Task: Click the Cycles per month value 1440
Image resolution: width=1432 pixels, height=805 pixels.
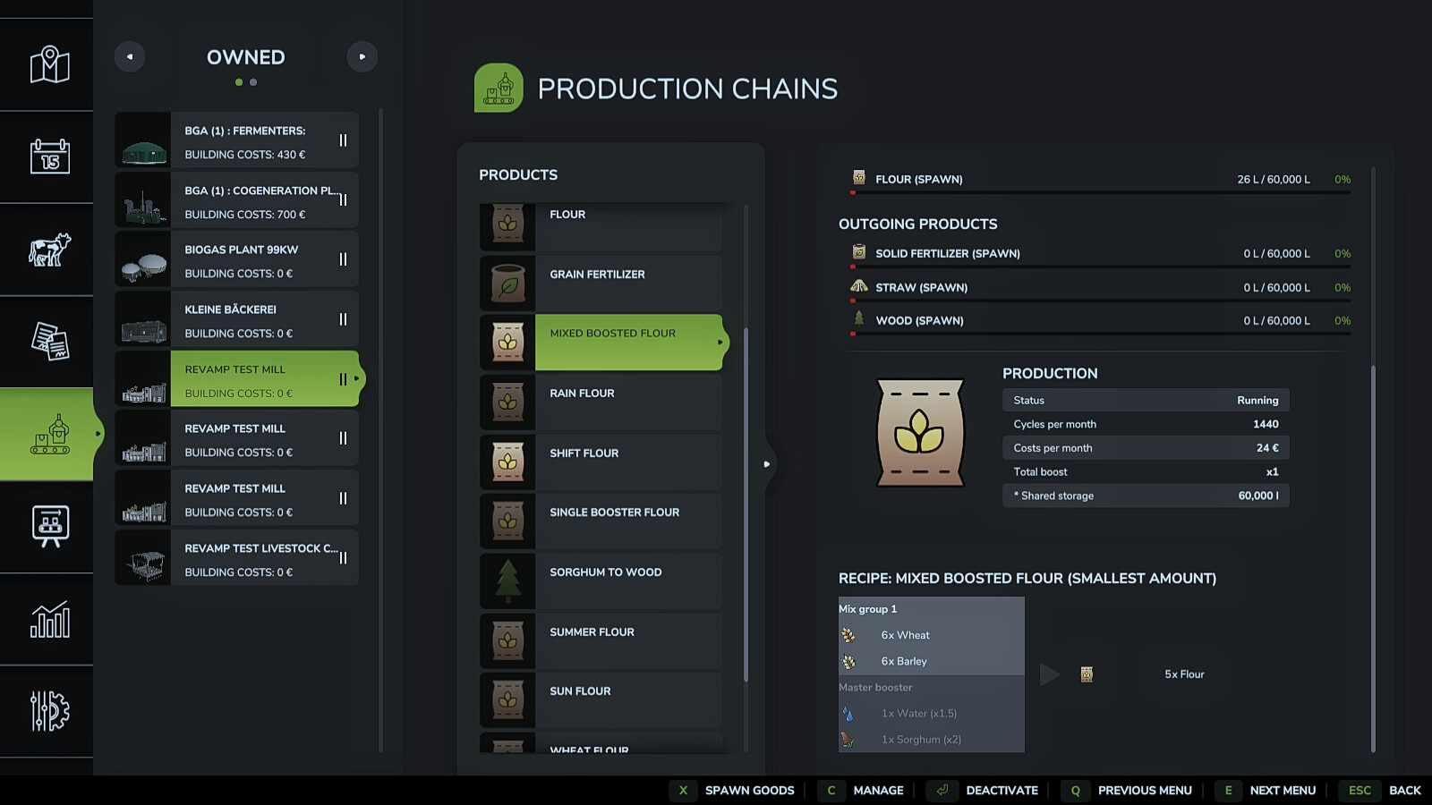Action: point(1266,424)
